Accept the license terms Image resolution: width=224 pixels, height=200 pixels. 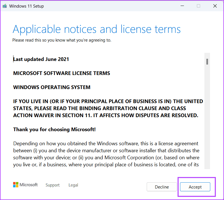195,187
